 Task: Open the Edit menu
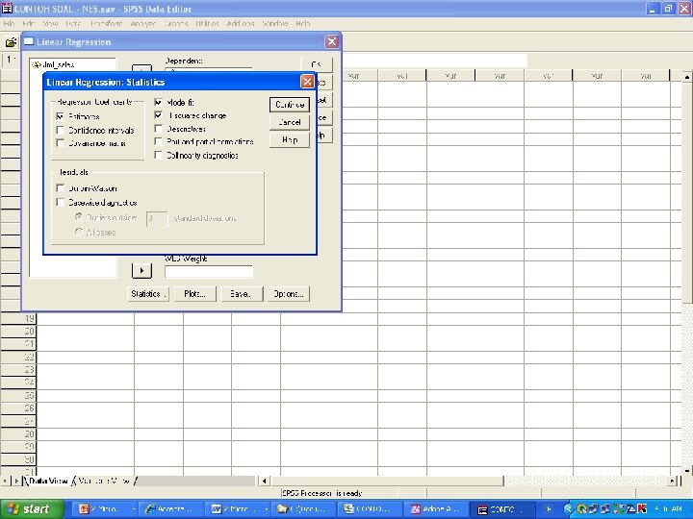click(x=29, y=23)
